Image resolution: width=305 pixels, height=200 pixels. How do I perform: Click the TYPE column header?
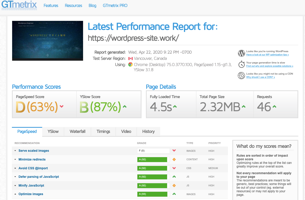(190, 143)
